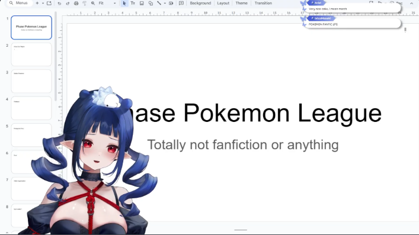419x235 pixels.
Task: Activate the paint format tool
Action: [x=84, y=3]
